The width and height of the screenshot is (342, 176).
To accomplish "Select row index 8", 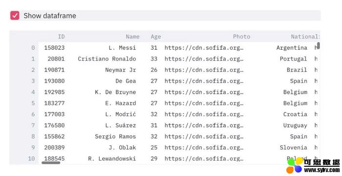I will point(33,136).
